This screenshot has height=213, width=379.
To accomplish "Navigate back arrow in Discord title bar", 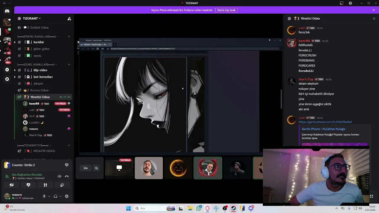I will (x=4, y=3).
